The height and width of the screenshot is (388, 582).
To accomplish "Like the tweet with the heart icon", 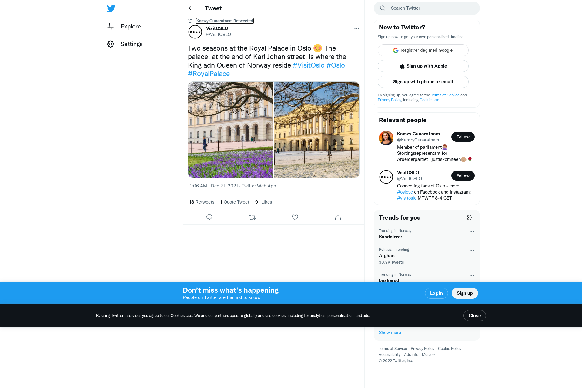I will click(x=295, y=217).
